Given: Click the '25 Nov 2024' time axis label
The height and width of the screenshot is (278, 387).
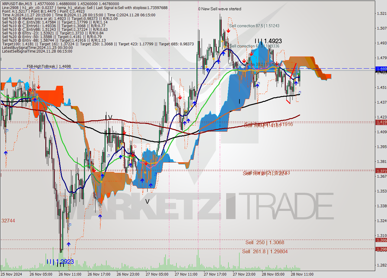Looking at the screenshot, I should click(11, 274).
